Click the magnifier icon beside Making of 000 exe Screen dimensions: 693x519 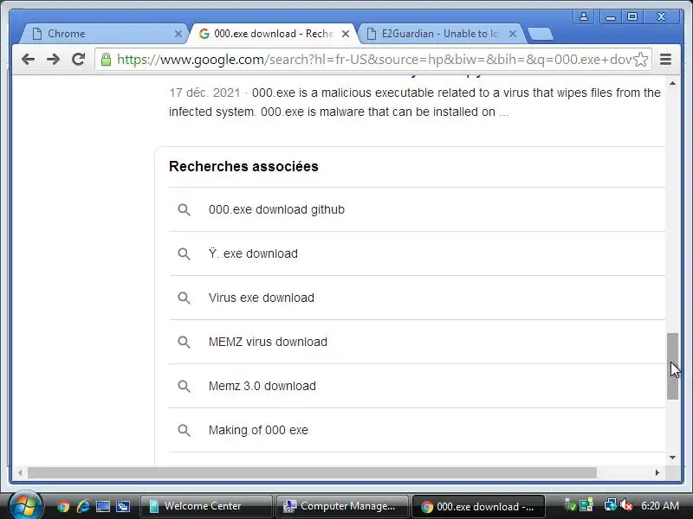(x=184, y=430)
